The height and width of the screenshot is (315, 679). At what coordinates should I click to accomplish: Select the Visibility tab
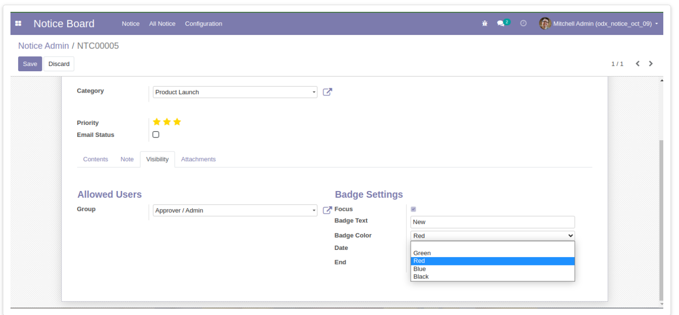click(x=157, y=159)
